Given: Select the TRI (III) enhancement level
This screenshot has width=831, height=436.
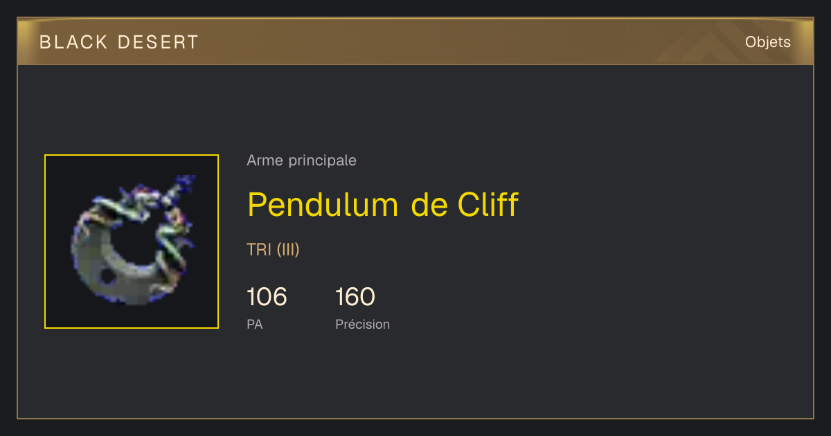Looking at the screenshot, I should [x=273, y=250].
